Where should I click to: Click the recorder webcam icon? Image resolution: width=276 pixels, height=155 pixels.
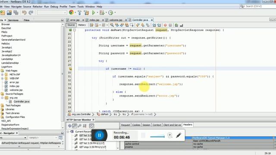(169, 135)
